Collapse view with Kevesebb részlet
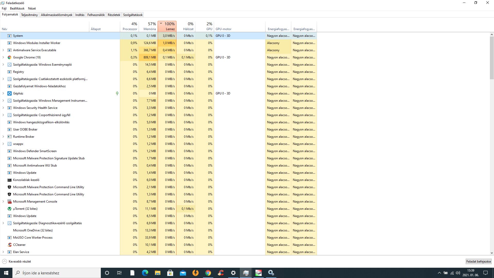 point(16,262)
